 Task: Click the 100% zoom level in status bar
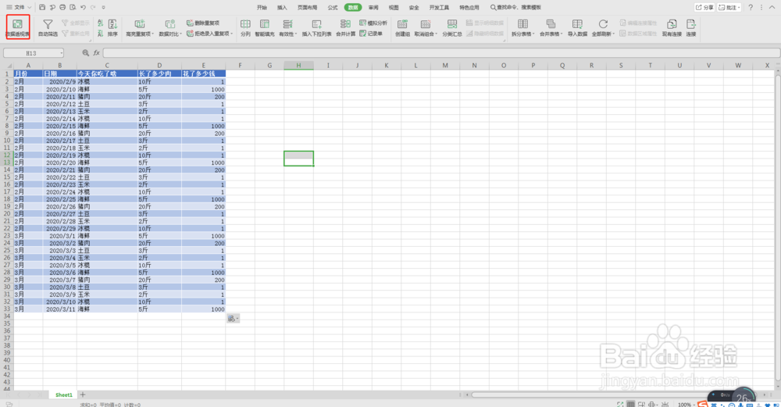tap(684, 405)
